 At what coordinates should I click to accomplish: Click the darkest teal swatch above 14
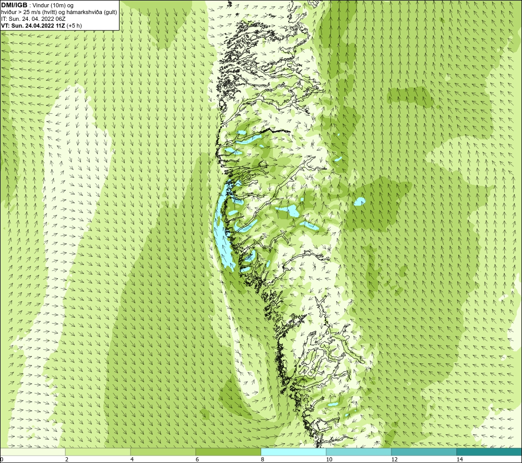click(x=490, y=452)
